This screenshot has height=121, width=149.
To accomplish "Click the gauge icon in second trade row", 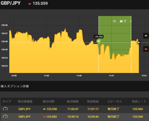I will click(5, 117).
